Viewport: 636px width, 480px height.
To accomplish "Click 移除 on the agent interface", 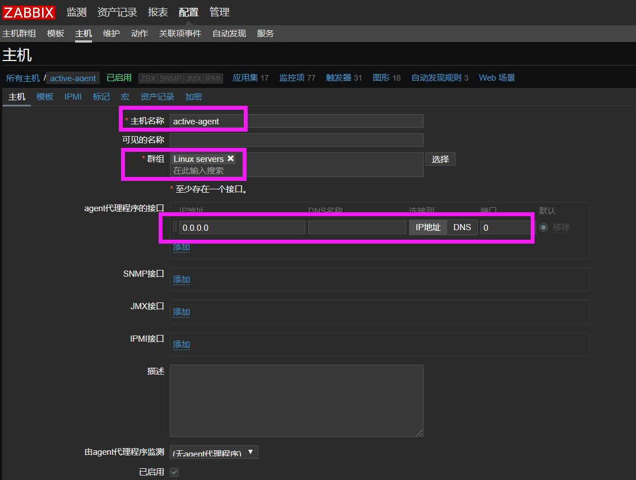I will (561, 227).
